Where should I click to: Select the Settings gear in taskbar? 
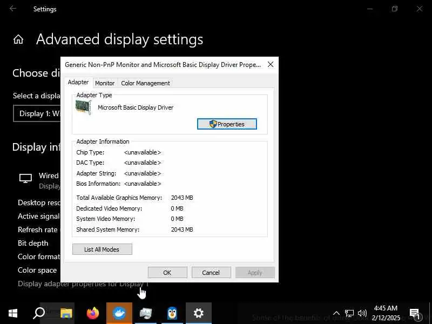[199, 313]
